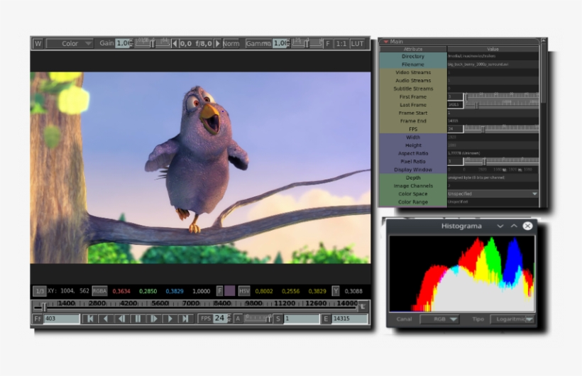This screenshot has width=582, height=376.
Task: Step forward one frame
Action: click(x=170, y=319)
